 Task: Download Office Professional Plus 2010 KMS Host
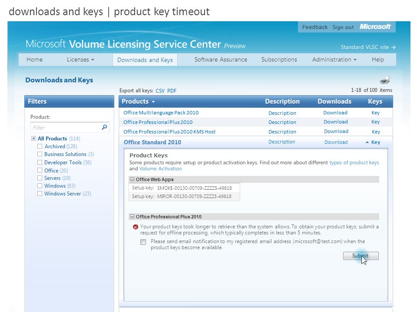(x=336, y=131)
